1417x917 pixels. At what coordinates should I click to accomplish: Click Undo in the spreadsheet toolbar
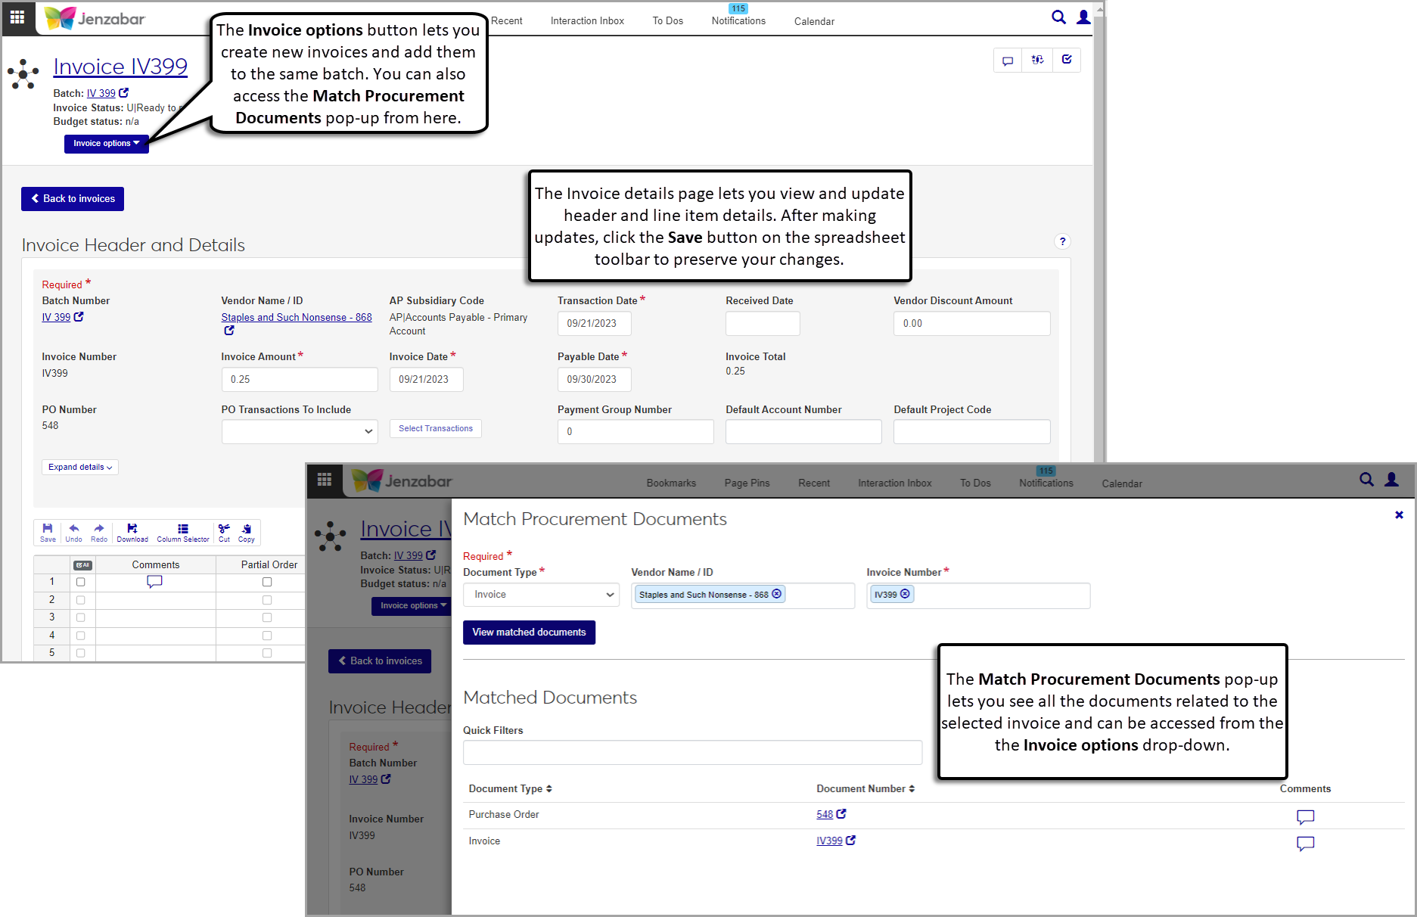point(73,533)
